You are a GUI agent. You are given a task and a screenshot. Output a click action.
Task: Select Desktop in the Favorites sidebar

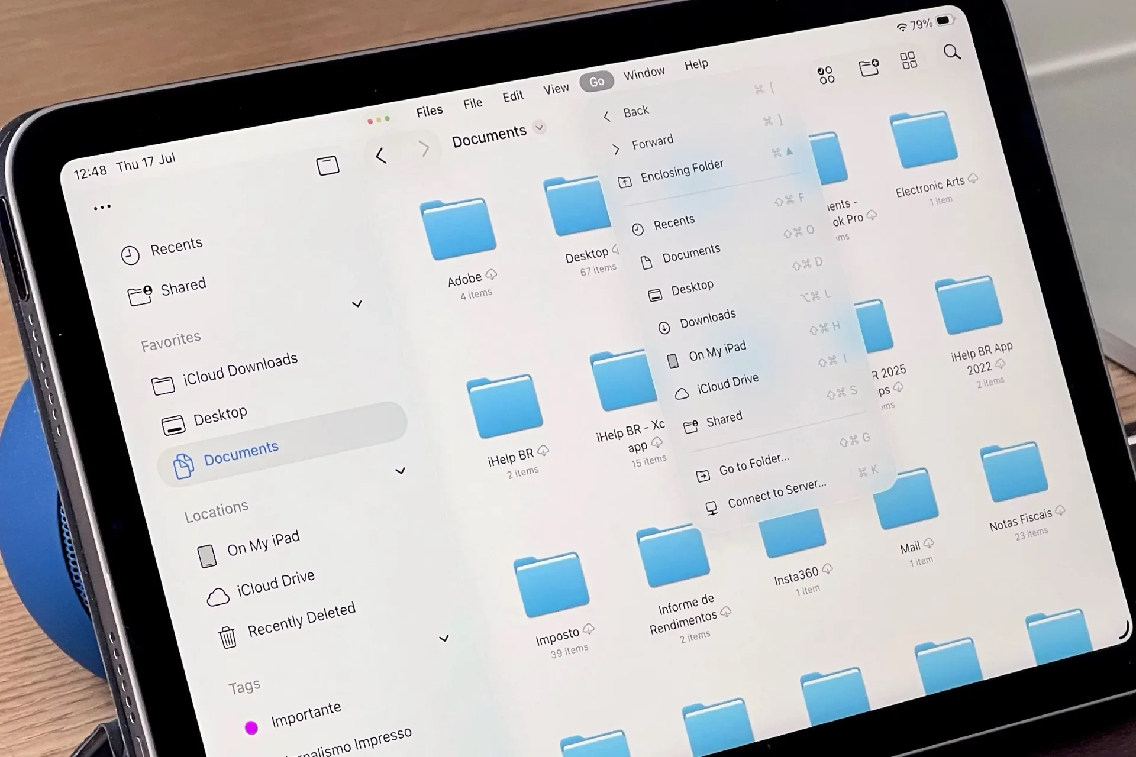(220, 413)
